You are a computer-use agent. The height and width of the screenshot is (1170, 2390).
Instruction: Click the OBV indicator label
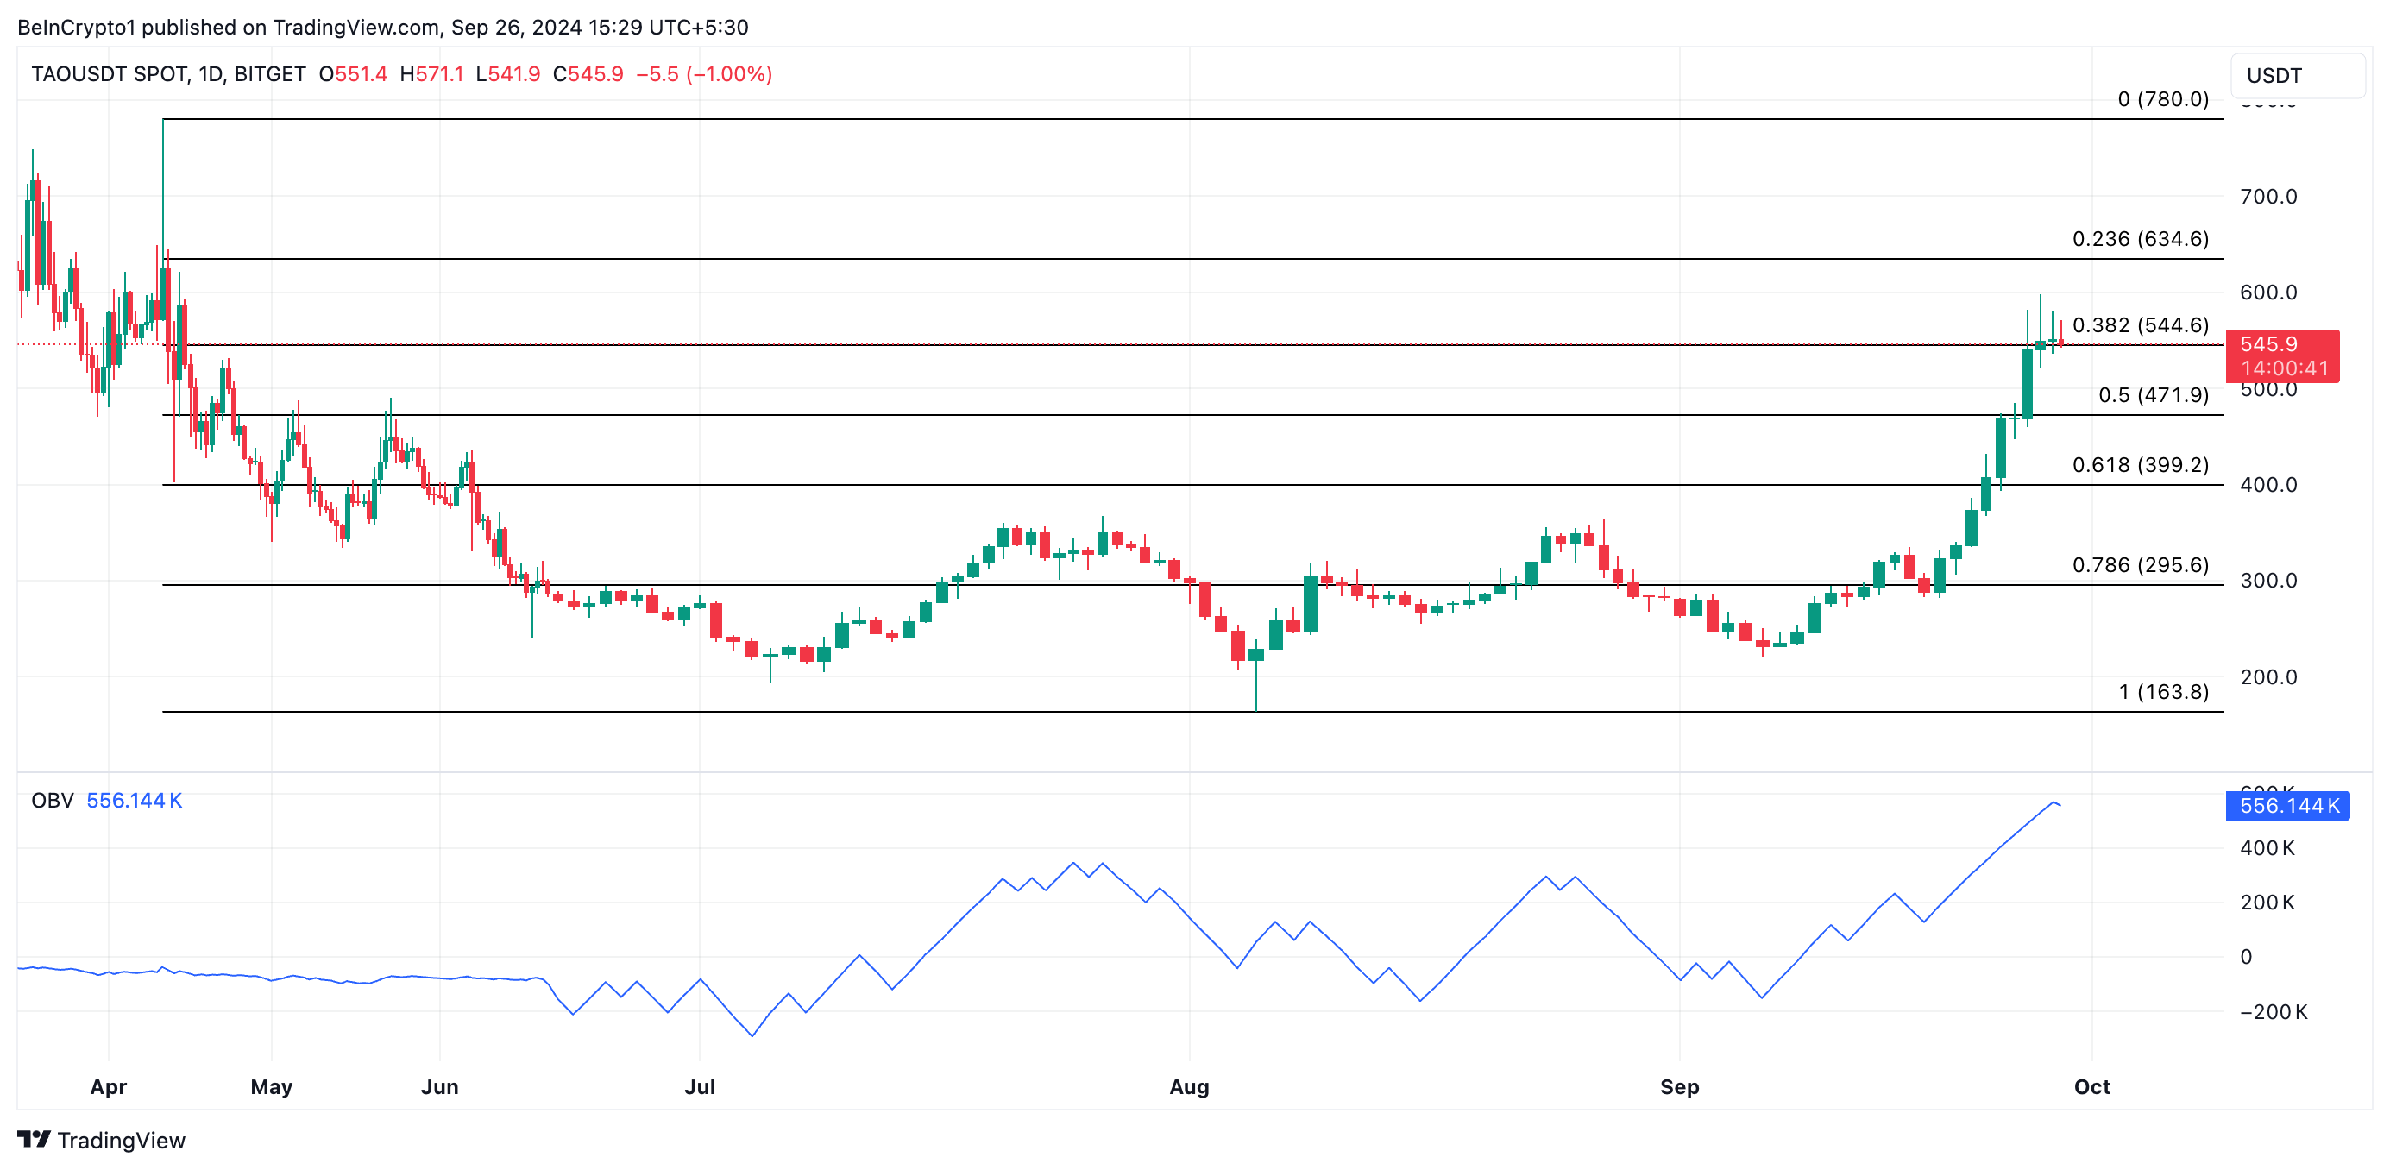[x=52, y=800]
